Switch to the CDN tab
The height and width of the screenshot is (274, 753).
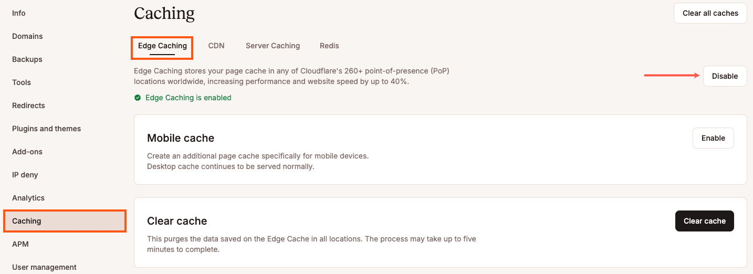[x=216, y=46]
